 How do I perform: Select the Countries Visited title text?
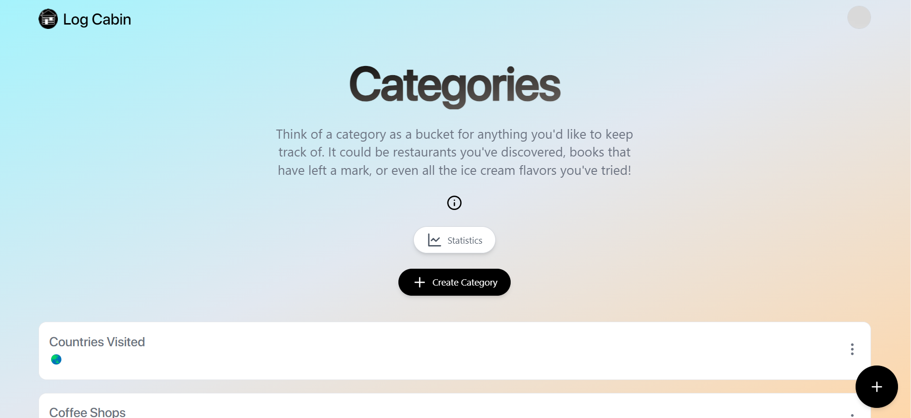click(x=97, y=342)
